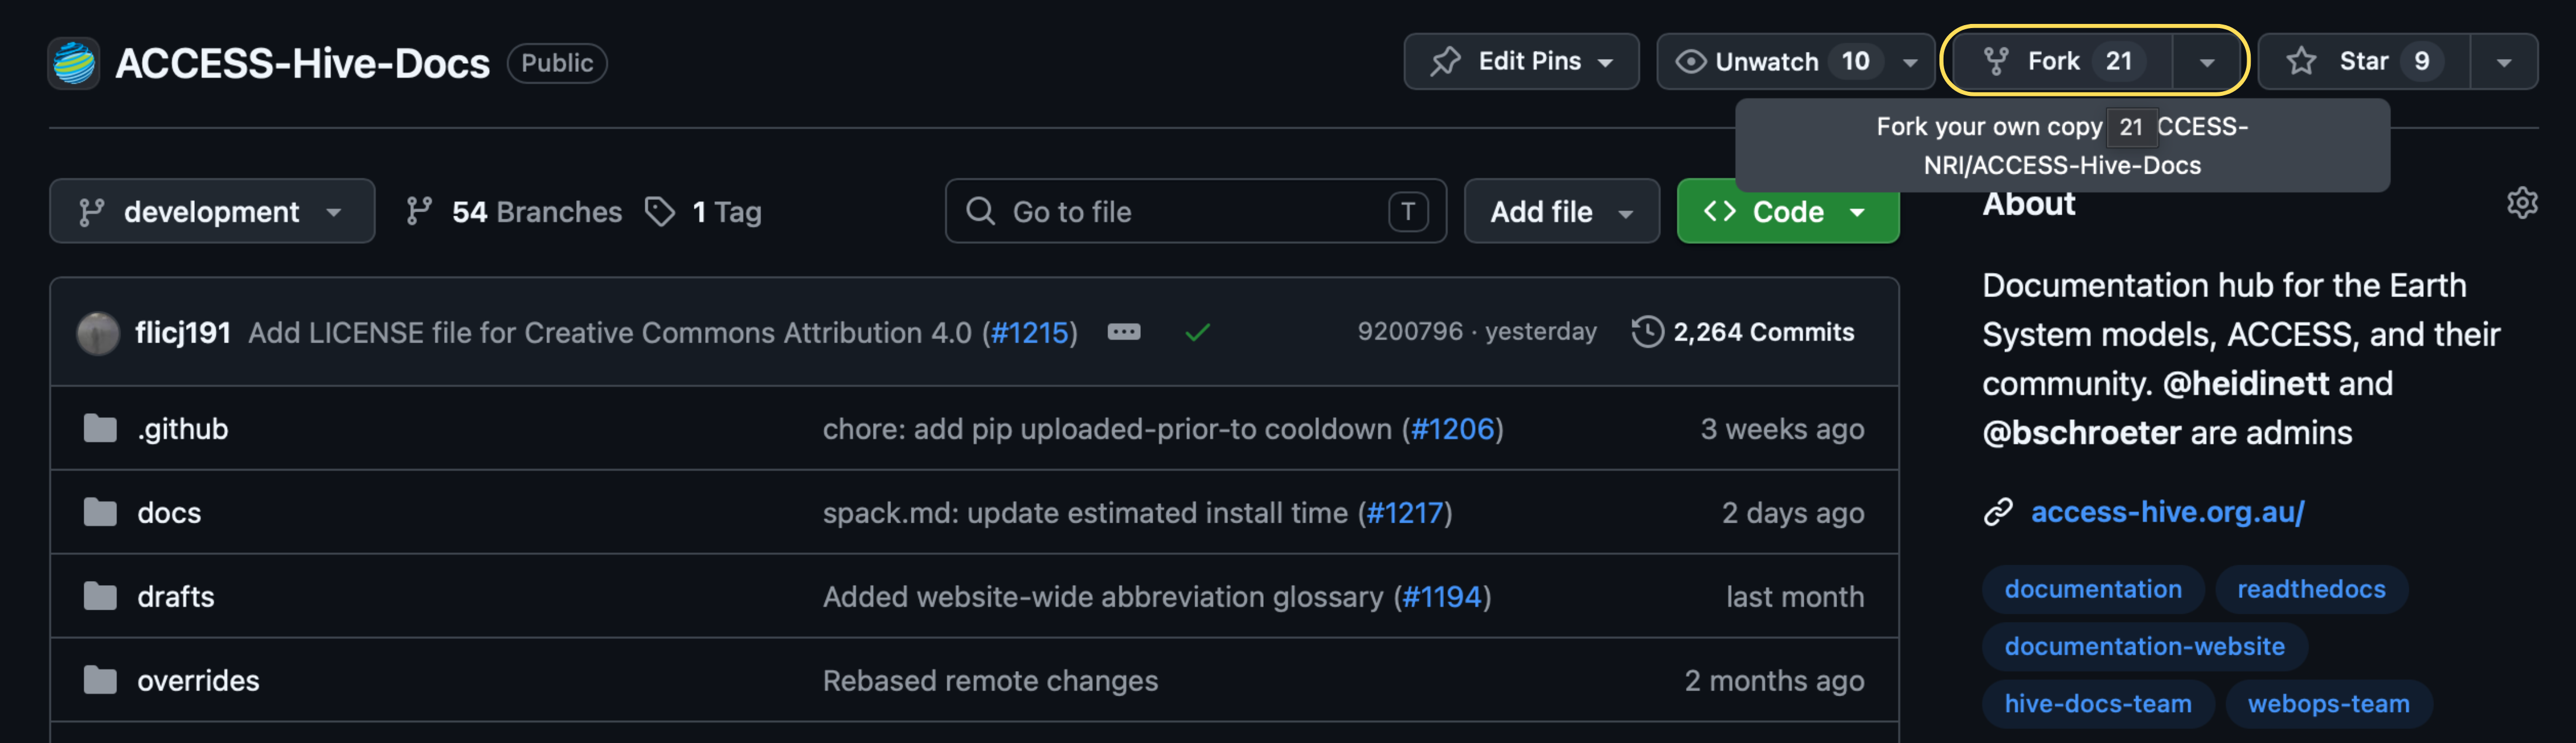Open the .github folder icon
The width and height of the screenshot is (2576, 743).
pyautogui.click(x=100, y=428)
